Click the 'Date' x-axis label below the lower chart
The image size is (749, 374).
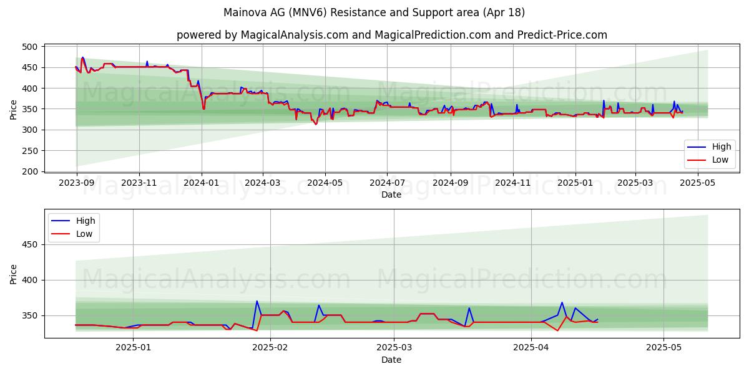(x=391, y=360)
